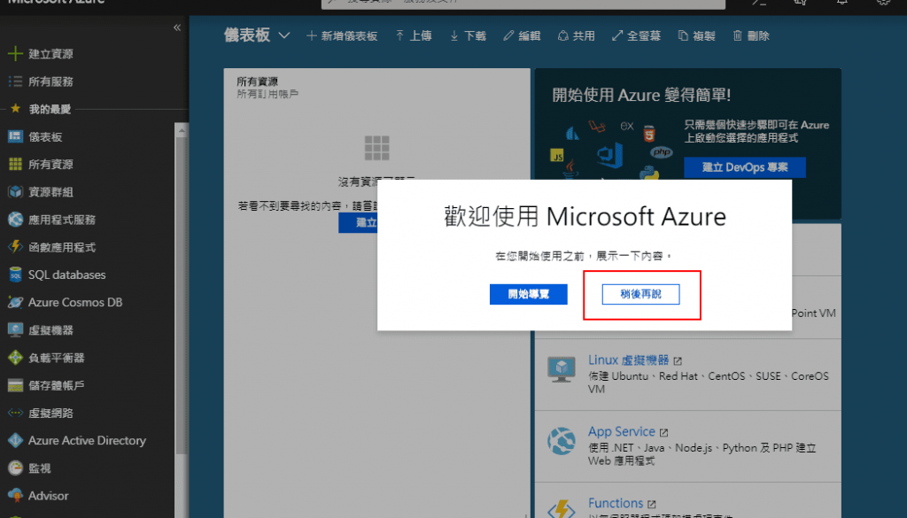
Task: Select 所有服務 menu label
Action: pyautogui.click(x=50, y=81)
